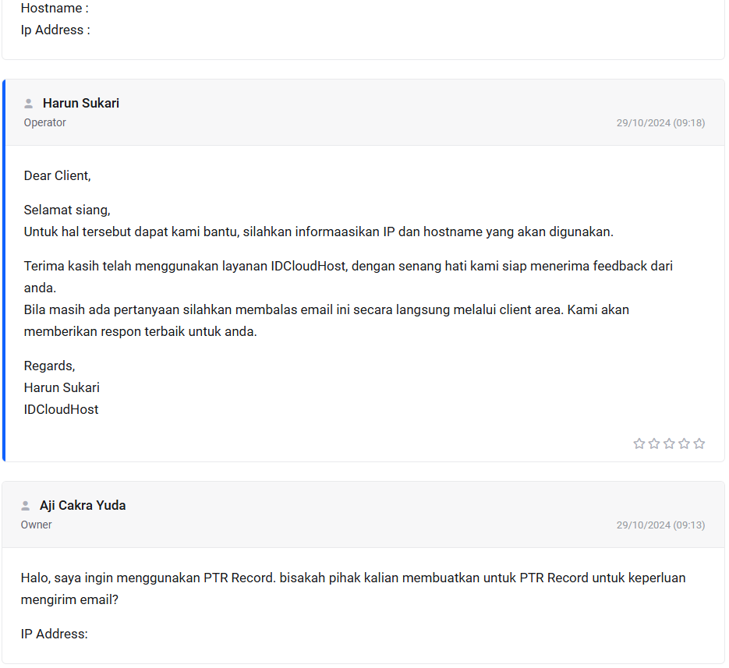Click the IDCloudHost signature line
This screenshot has height=668, width=729.
[x=61, y=410]
